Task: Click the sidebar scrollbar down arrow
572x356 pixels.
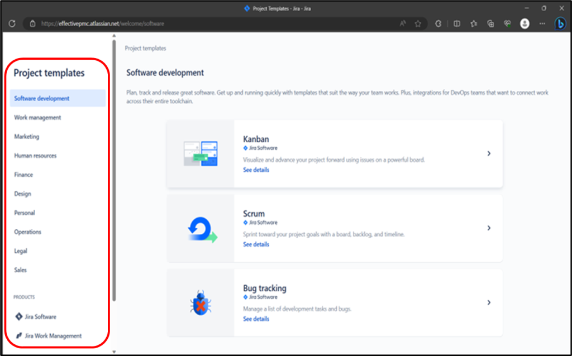Action: point(114,352)
